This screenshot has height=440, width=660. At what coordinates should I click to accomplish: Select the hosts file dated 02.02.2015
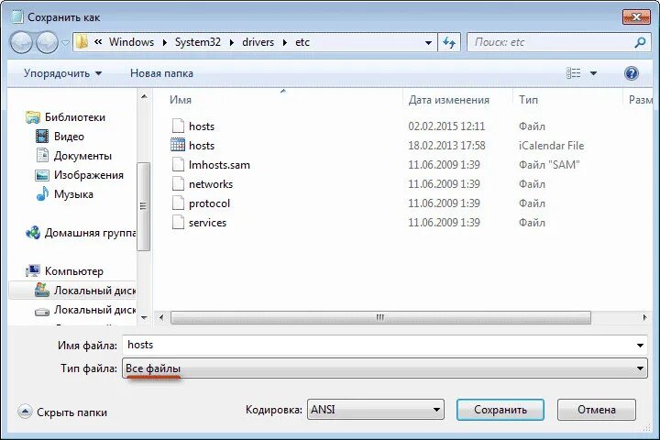(x=202, y=126)
